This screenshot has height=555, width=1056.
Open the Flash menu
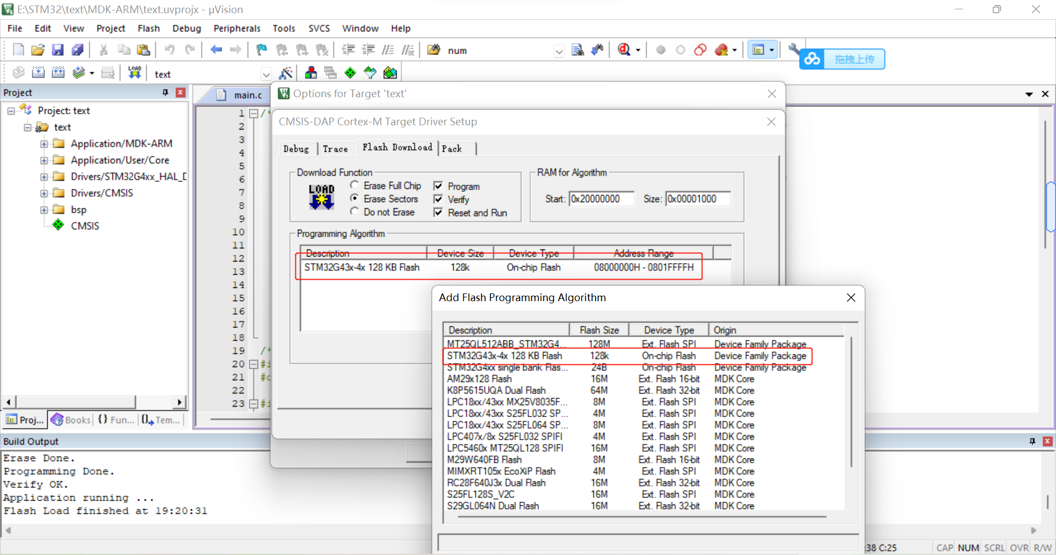[x=148, y=28]
